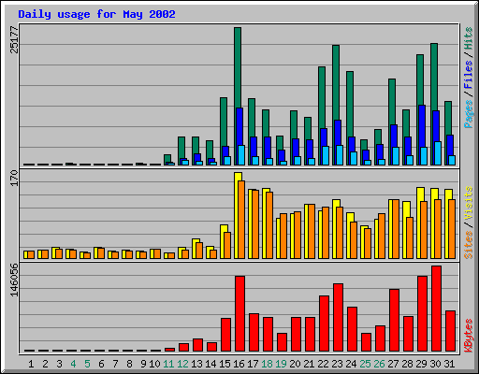Select day 8 on the x-axis
The height and width of the screenshot is (374, 479).
[129, 364]
